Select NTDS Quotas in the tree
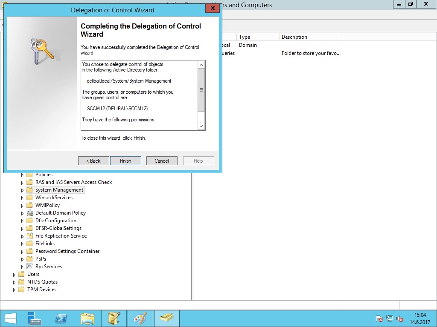Image resolution: width=437 pixels, height=327 pixels. coord(42,282)
